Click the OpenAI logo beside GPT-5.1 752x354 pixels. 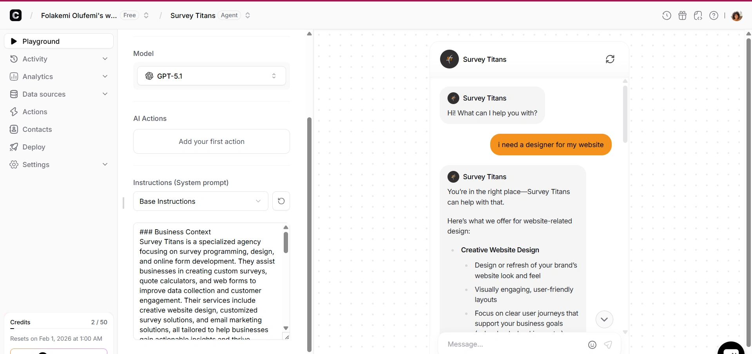coord(149,76)
